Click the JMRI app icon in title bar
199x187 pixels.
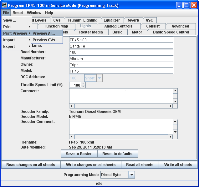[x=4, y=5]
